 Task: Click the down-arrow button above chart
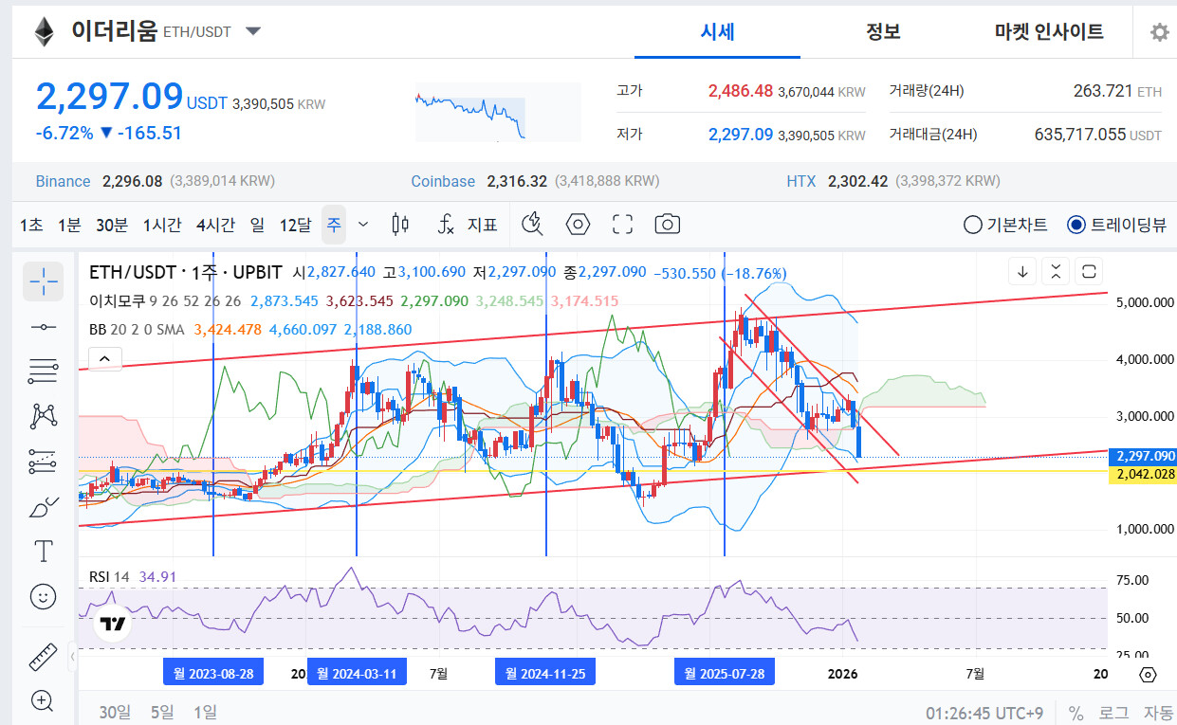pyautogui.click(x=1022, y=272)
